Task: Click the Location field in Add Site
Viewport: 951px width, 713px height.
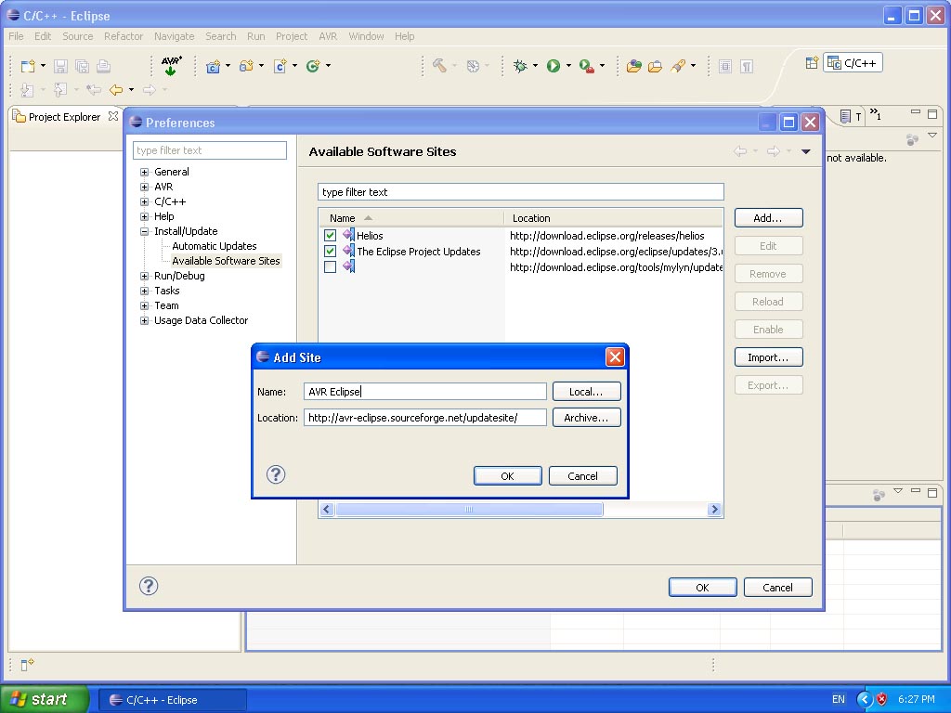Action: pyautogui.click(x=425, y=418)
